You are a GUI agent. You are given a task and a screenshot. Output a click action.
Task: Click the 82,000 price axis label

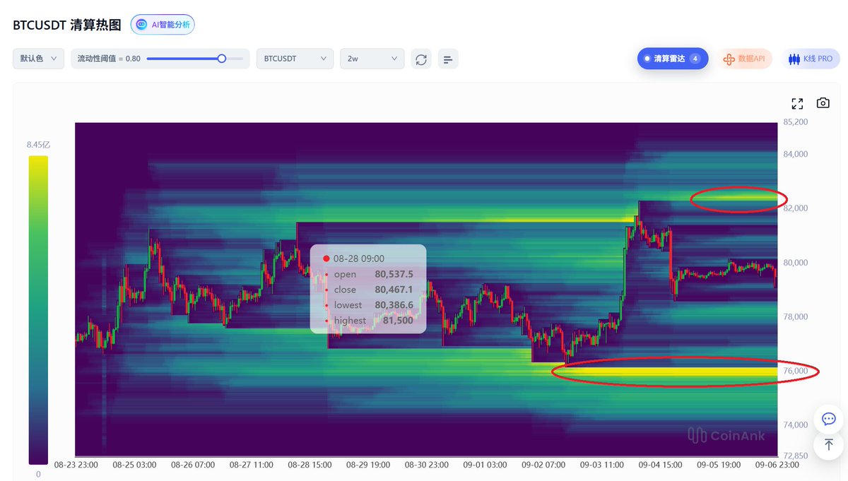[x=796, y=208]
